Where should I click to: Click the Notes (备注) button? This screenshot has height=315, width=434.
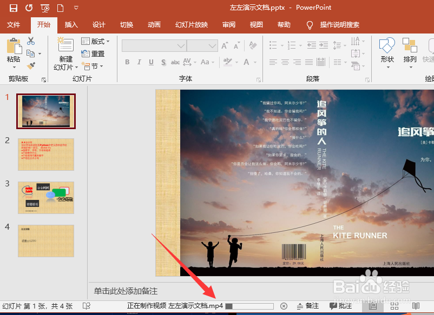308,306
